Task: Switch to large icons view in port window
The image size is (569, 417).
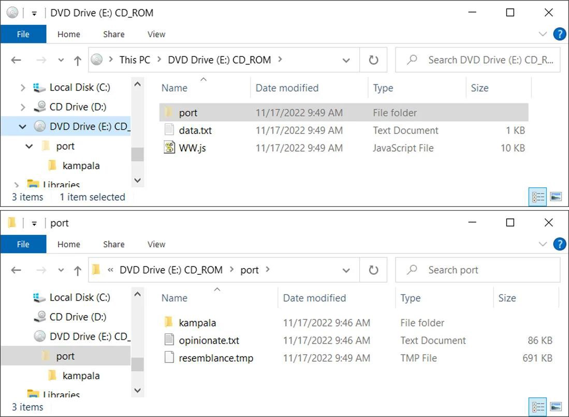Action: [x=556, y=407]
